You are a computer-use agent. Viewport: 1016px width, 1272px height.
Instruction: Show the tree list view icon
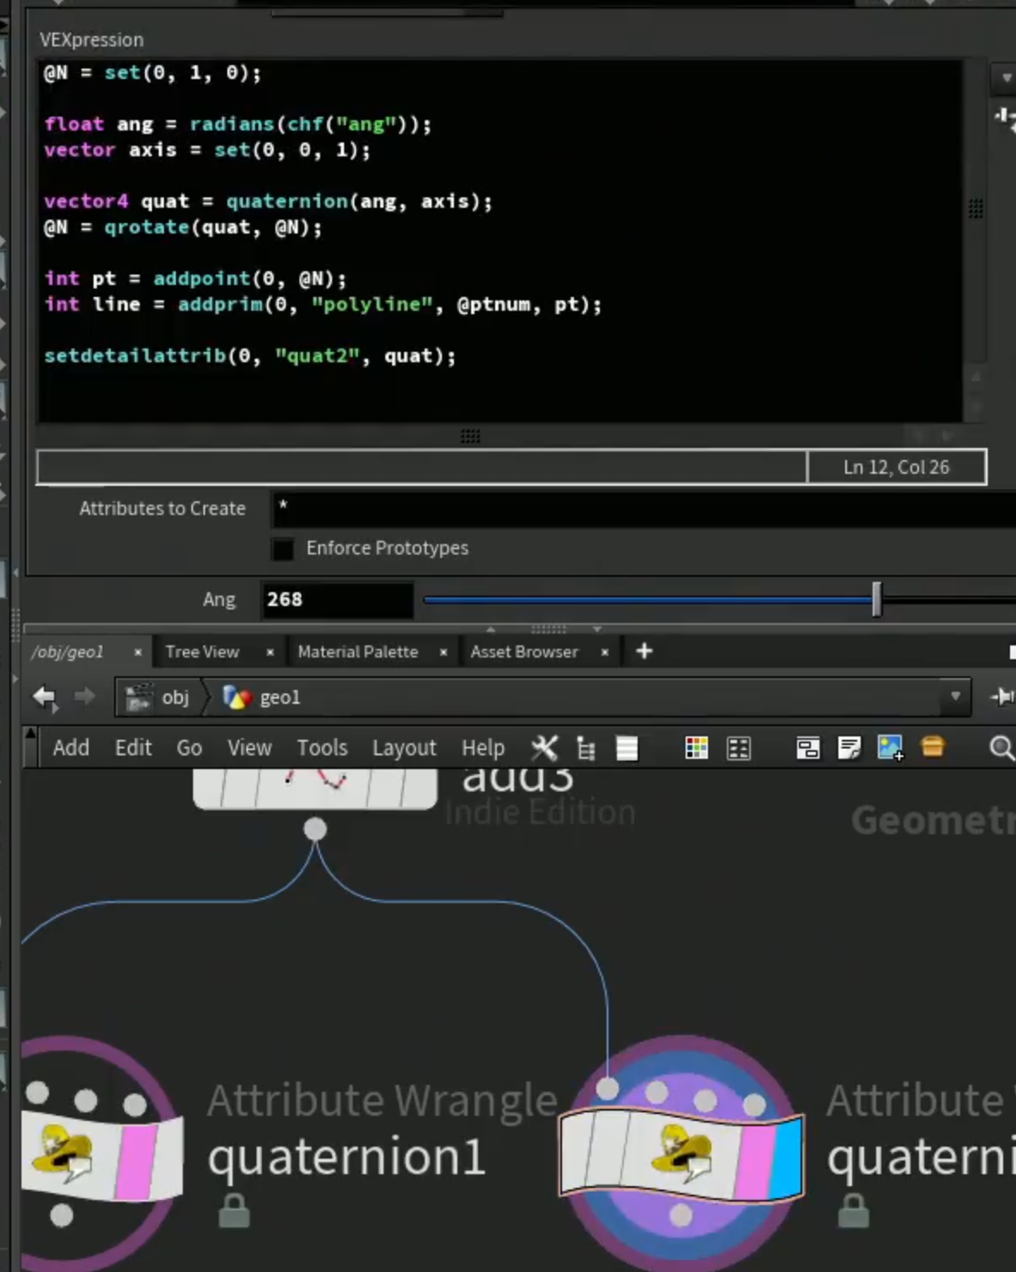586,748
